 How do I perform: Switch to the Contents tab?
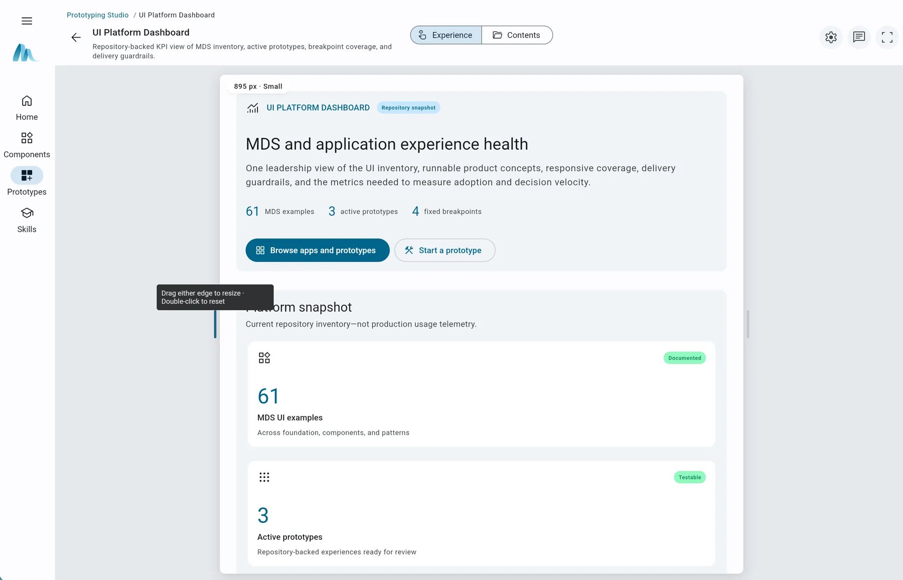point(517,35)
